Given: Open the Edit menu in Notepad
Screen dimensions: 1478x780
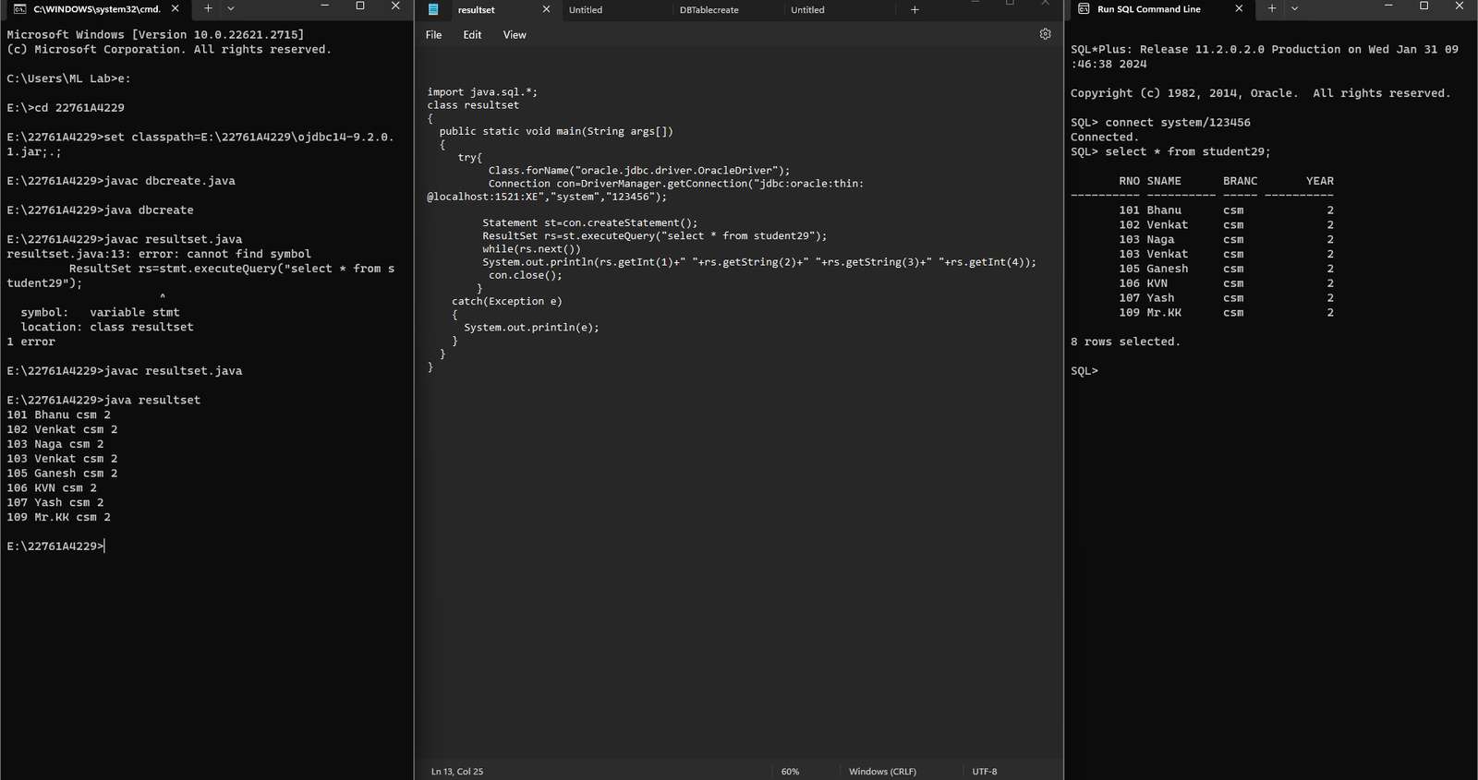Looking at the screenshot, I should 472,35.
